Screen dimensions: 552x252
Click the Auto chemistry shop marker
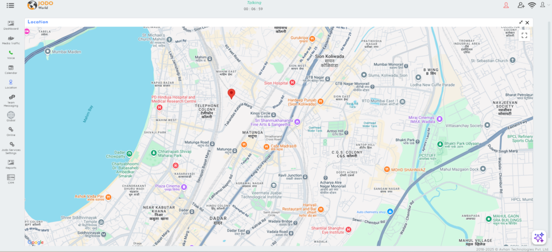coord(390,212)
